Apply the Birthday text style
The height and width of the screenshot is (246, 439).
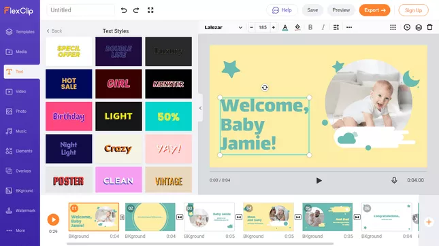coord(69,116)
